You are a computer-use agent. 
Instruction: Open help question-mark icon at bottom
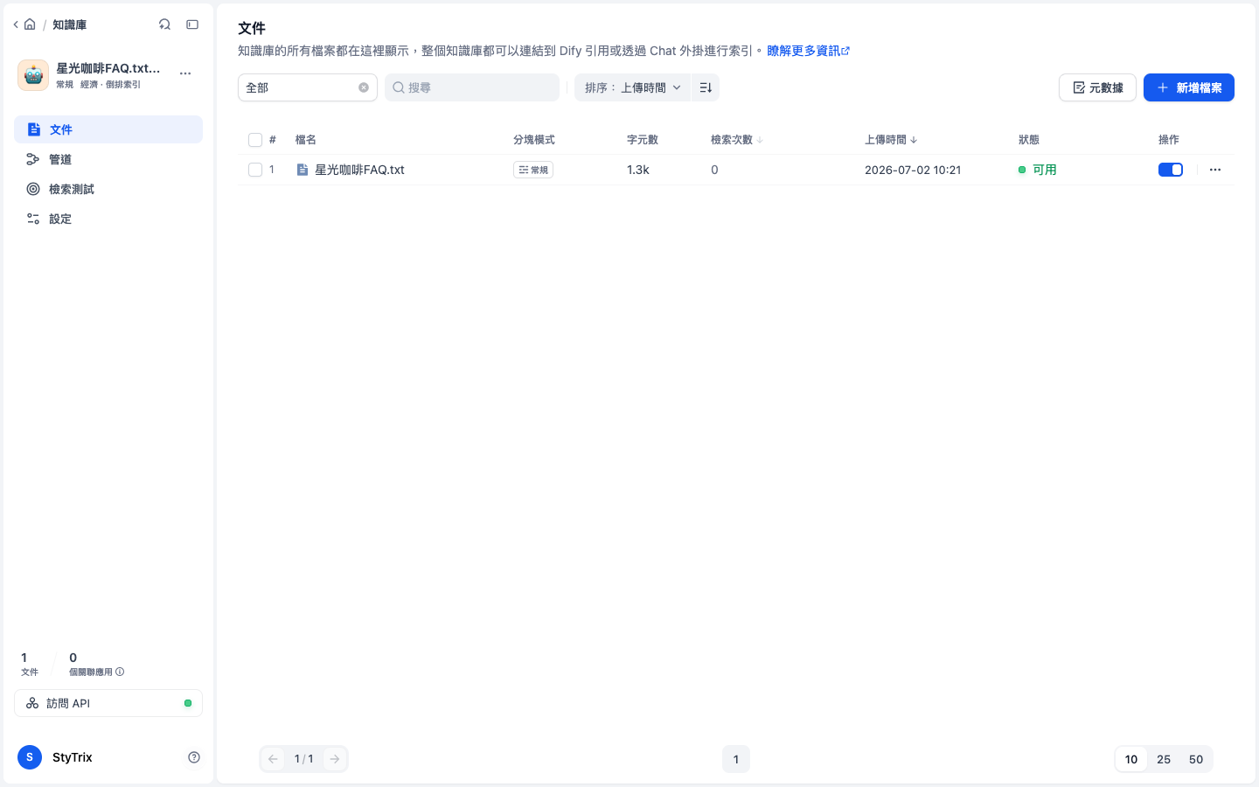[x=194, y=757]
